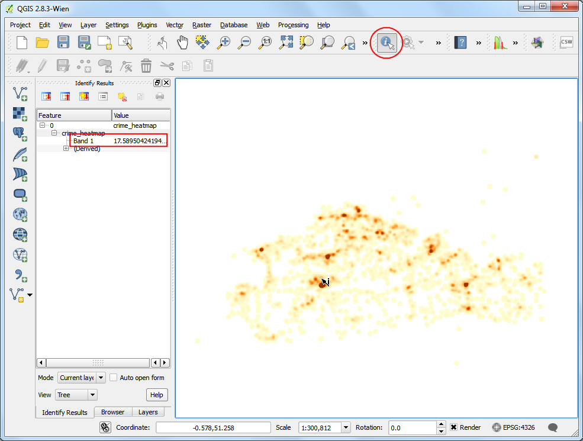Screen dimensions: 583x441
Task: Open the View Tree dropdown
Action: (x=76, y=395)
